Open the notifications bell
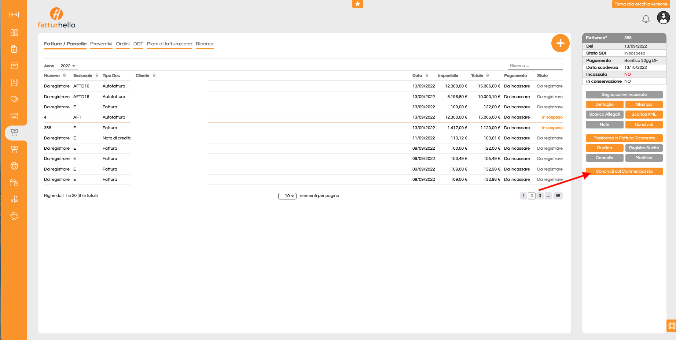 click(646, 19)
